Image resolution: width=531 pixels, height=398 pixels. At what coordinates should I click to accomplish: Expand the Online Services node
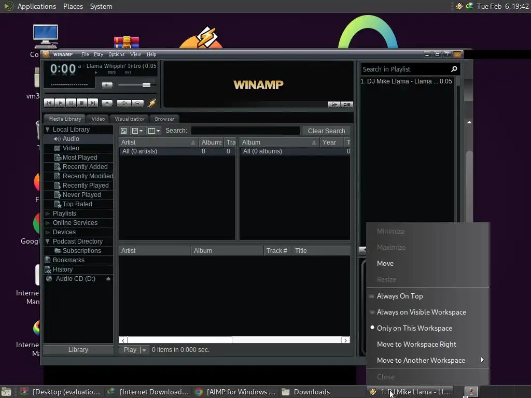pos(48,223)
